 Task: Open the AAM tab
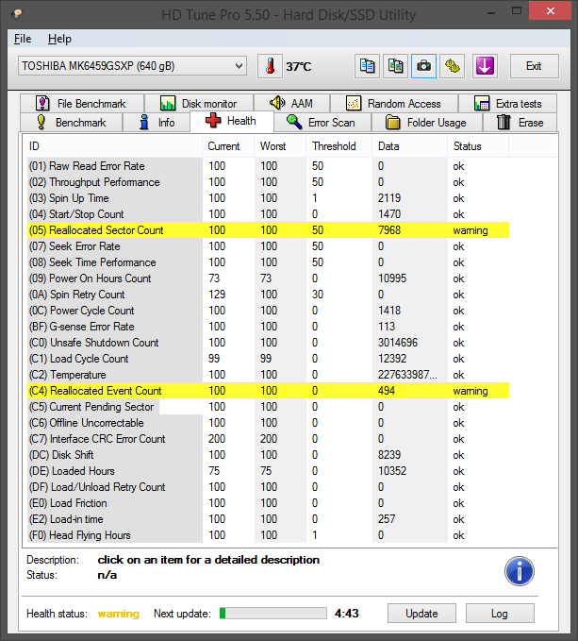coord(291,104)
